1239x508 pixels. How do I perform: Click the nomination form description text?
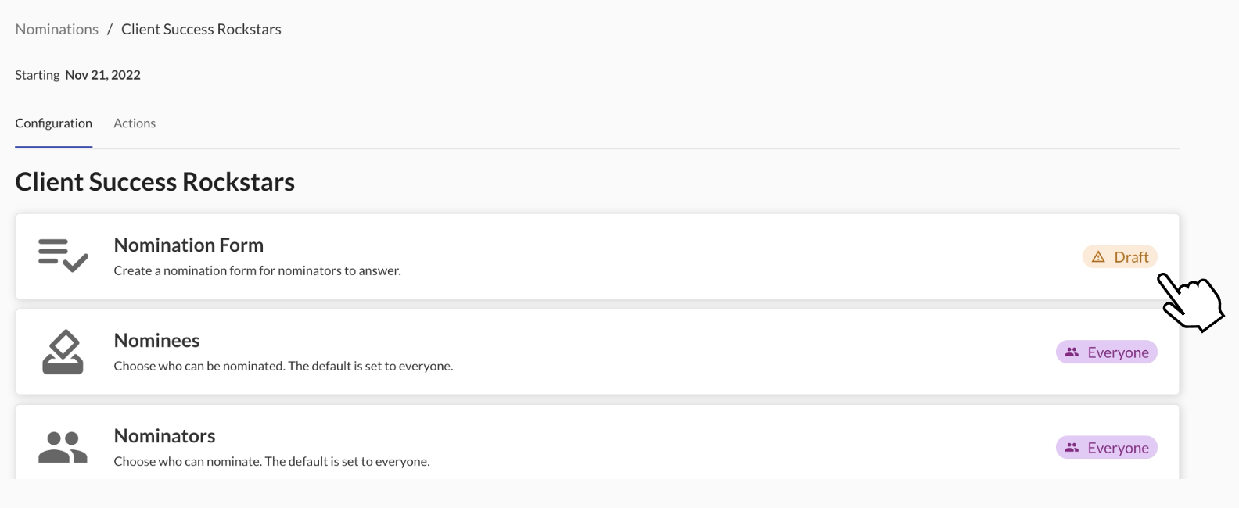pos(257,270)
